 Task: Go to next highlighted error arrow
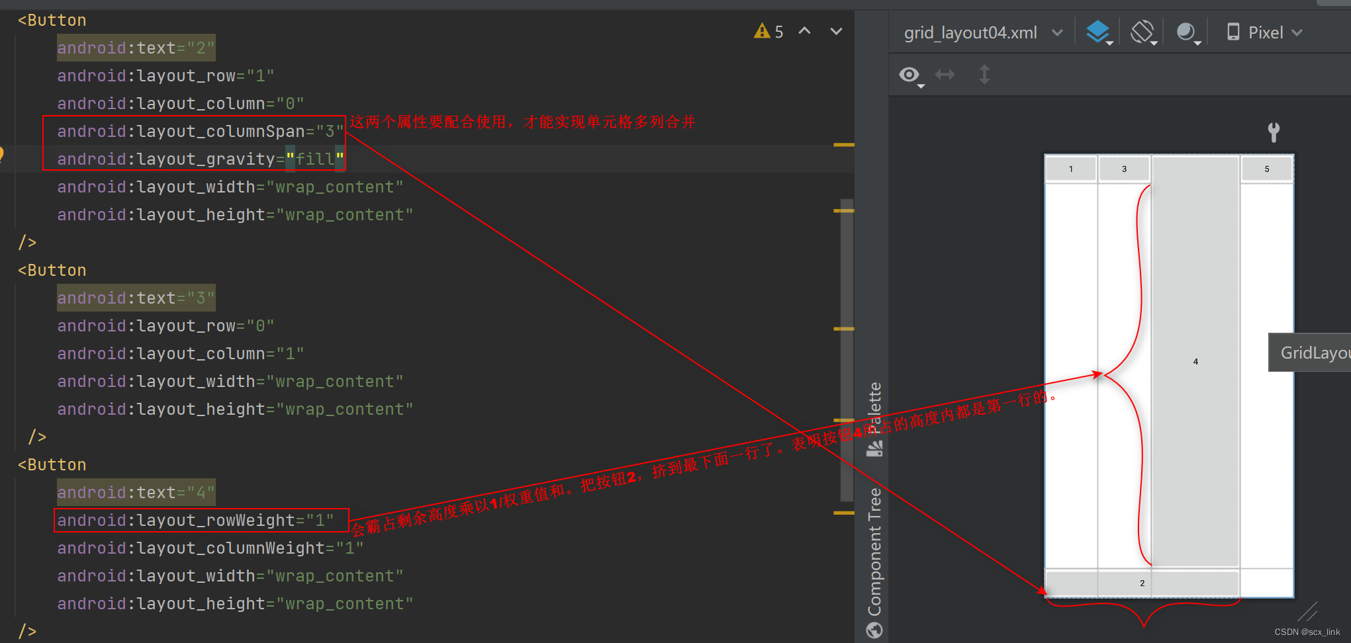[836, 31]
